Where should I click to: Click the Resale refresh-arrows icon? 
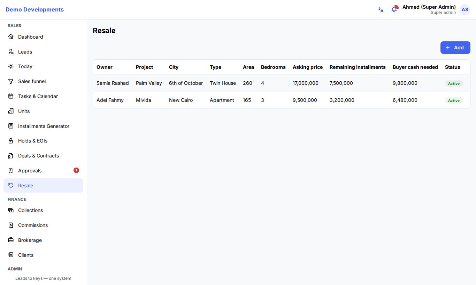(11, 186)
